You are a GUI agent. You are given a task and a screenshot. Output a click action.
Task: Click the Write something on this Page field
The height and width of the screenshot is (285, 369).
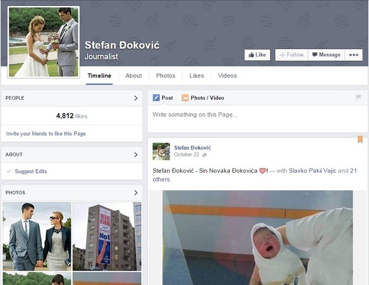point(258,119)
